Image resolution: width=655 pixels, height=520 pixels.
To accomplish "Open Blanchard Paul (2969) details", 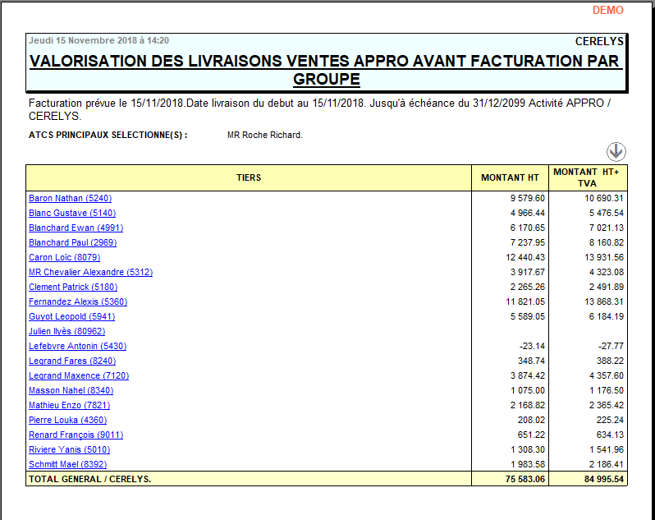I will [72, 242].
